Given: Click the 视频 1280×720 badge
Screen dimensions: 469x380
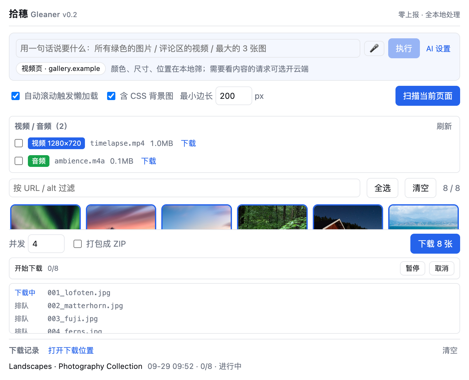Looking at the screenshot, I should [x=56, y=143].
